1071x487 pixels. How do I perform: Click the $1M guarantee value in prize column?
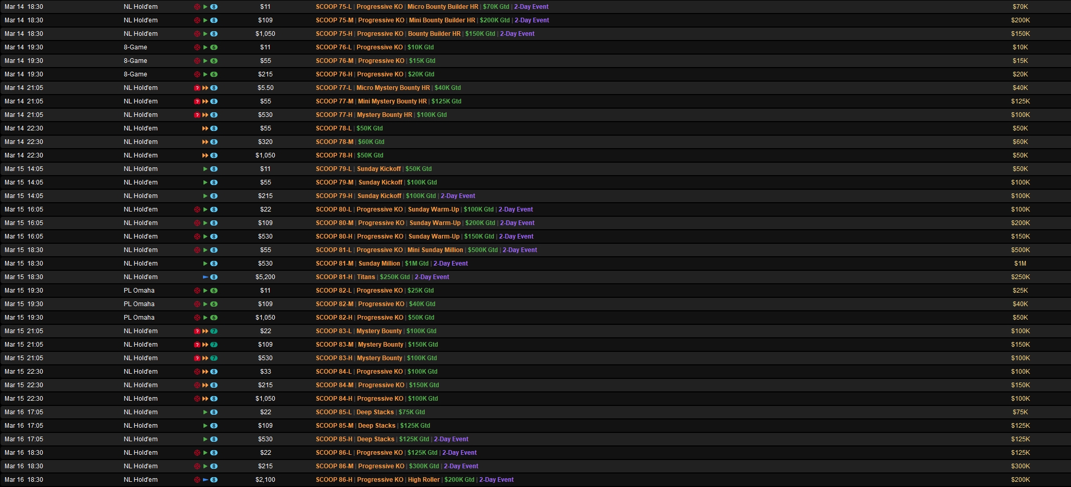[1020, 264]
